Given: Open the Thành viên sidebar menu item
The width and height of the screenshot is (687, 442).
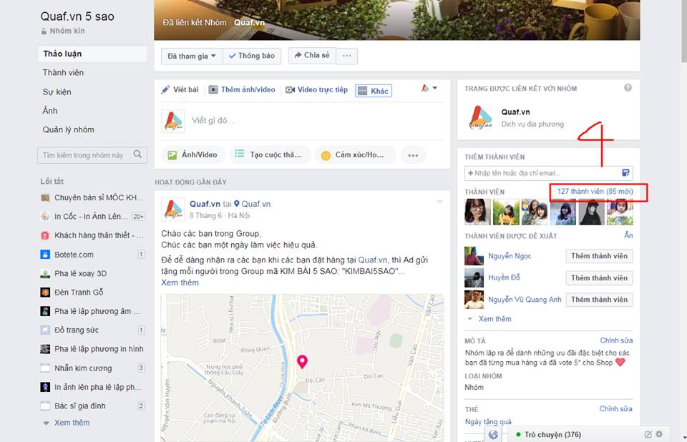Looking at the screenshot, I should (63, 72).
